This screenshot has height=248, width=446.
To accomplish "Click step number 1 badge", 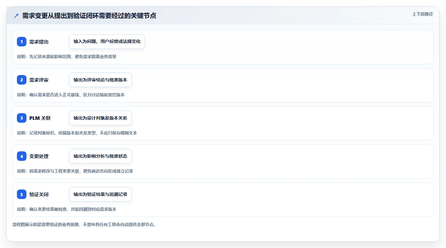I will pyautogui.click(x=22, y=42).
